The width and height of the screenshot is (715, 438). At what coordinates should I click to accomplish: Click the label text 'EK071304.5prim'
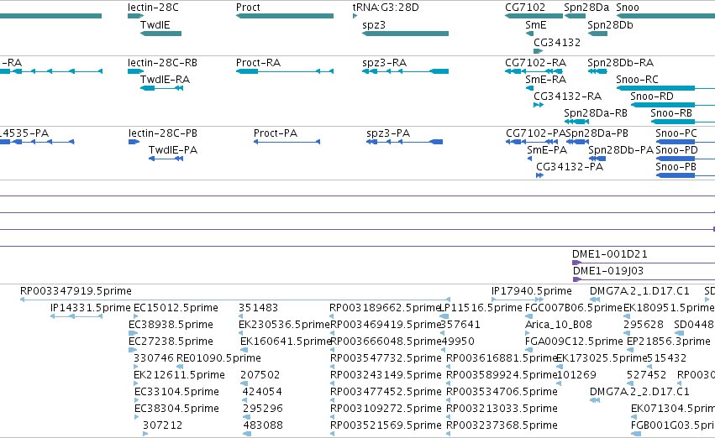[x=673, y=409]
